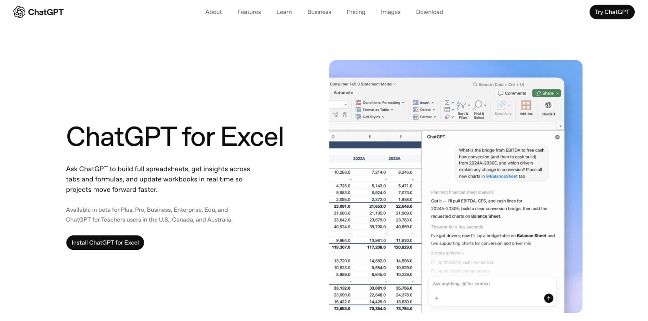
Task: Click the plus attach icon in chat
Action: pyautogui.click(x=437, y=298)
